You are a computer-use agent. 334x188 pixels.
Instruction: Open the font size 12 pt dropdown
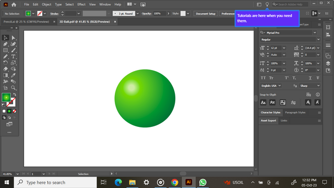(284, 48)
